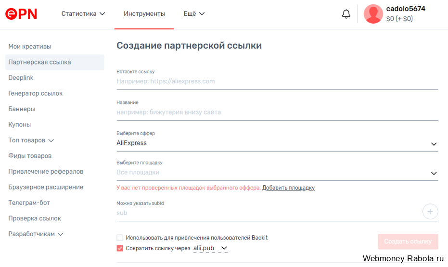Open the notifications bell
The image size is (448, 267).
(x=346, y=13)
